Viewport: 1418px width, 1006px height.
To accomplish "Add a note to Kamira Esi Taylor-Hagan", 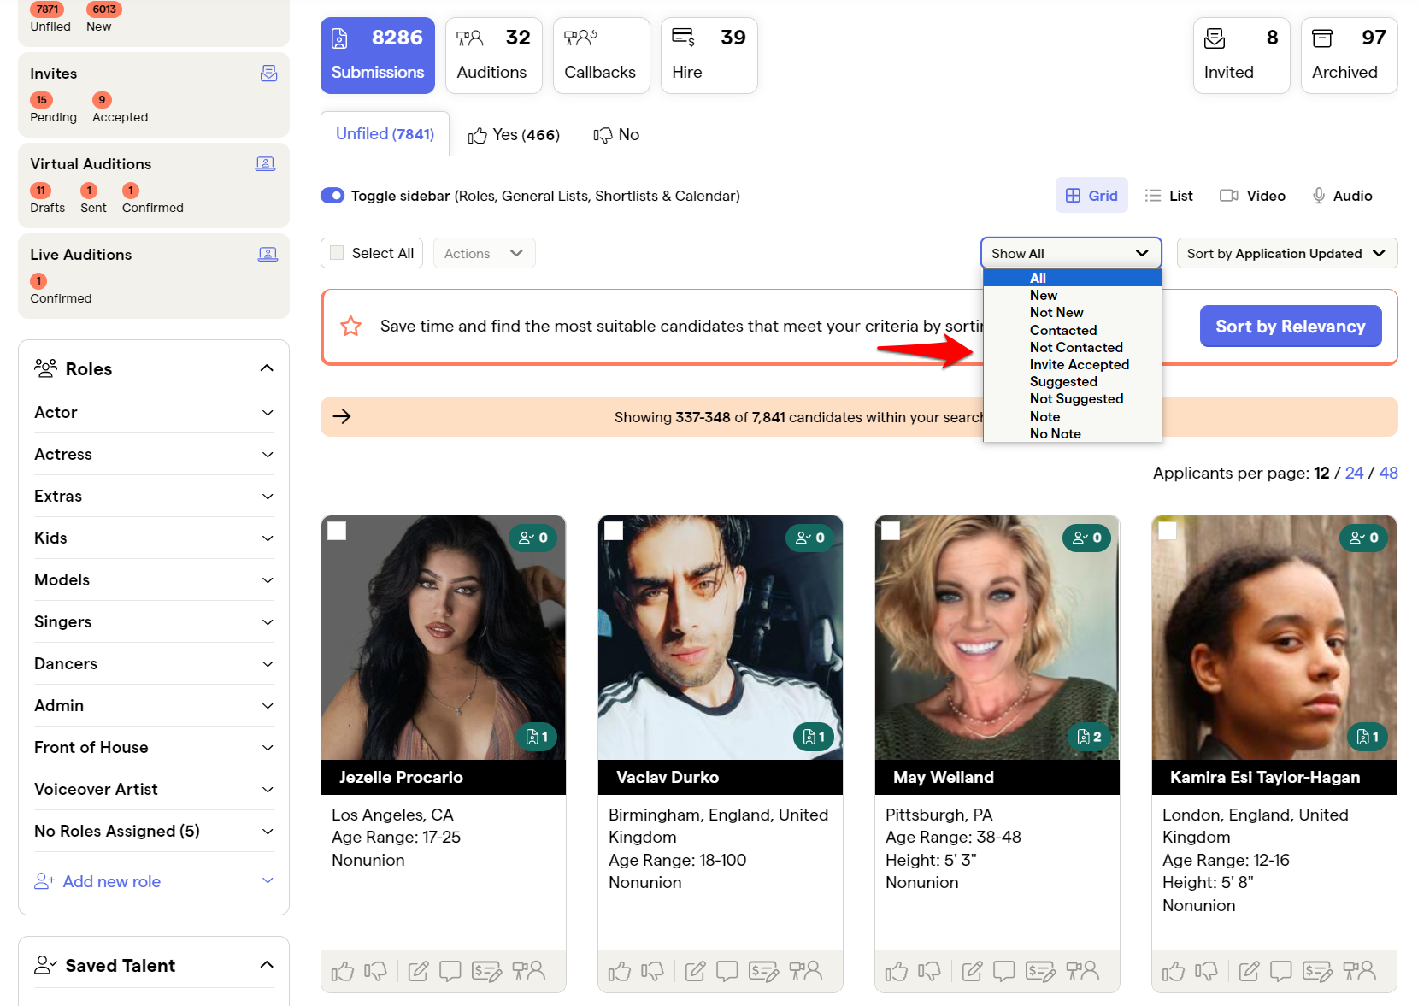I will point(1248,971).
